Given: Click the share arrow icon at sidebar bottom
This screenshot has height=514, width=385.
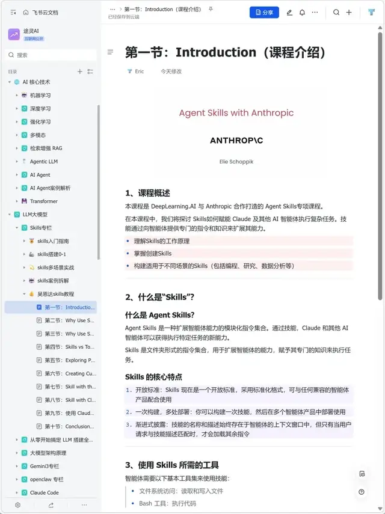Looking at the screenshot, I should [x=51, y=505].
